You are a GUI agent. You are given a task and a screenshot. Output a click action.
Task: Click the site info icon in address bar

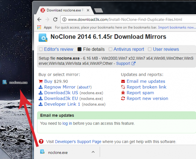tap(64, 20)
